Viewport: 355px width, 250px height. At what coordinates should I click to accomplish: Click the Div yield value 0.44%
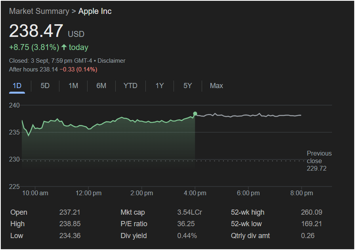[187, 236]
